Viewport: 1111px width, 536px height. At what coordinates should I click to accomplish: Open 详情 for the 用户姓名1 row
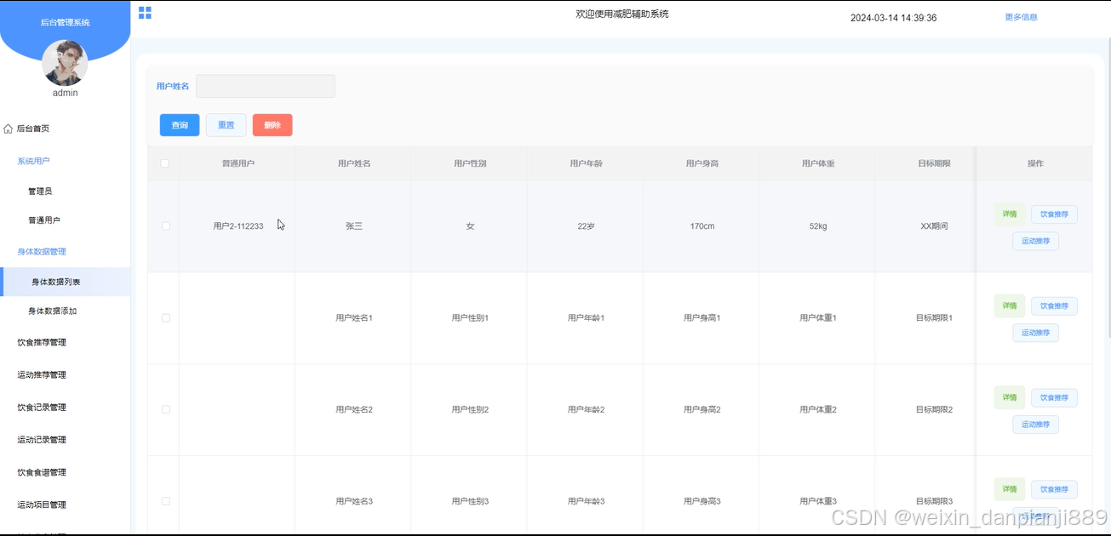point(1010,305)
